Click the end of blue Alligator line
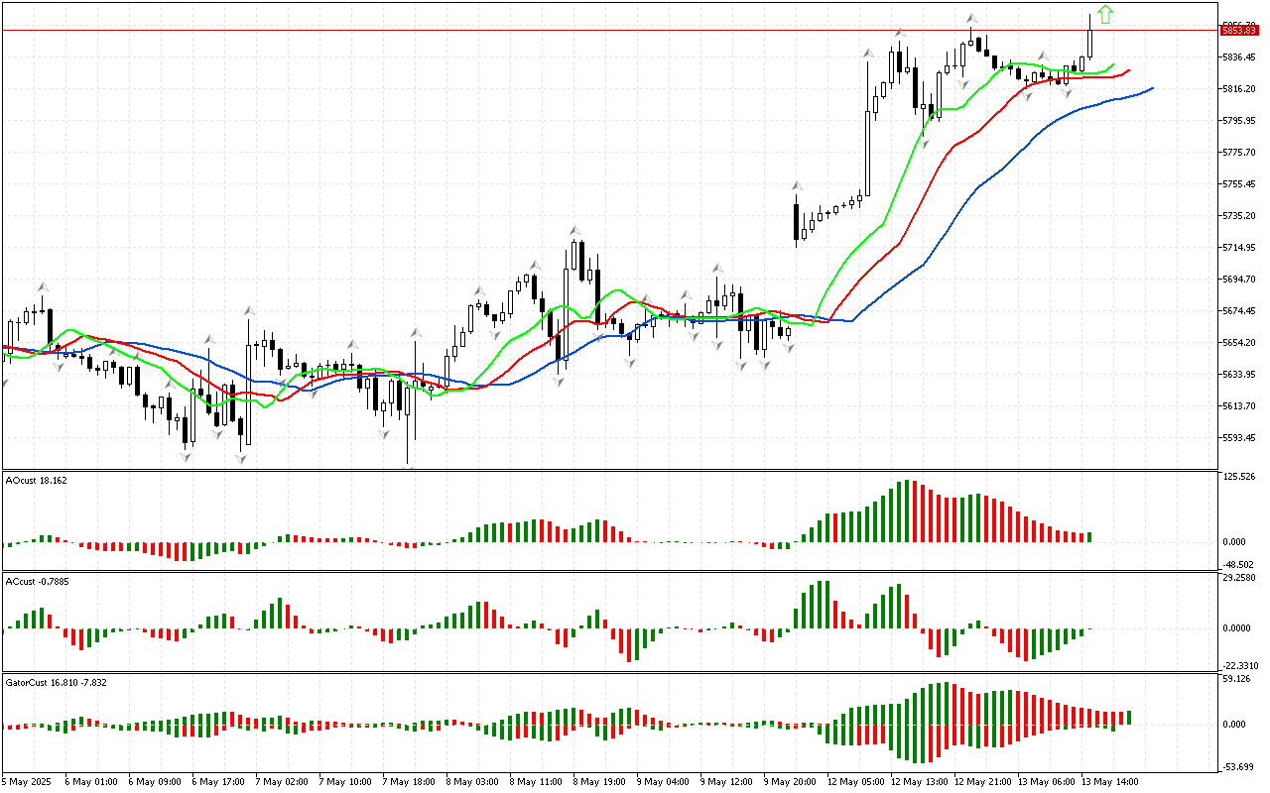 [1152, 88]
